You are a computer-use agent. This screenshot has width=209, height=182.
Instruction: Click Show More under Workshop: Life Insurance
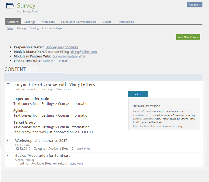point(83,149)
